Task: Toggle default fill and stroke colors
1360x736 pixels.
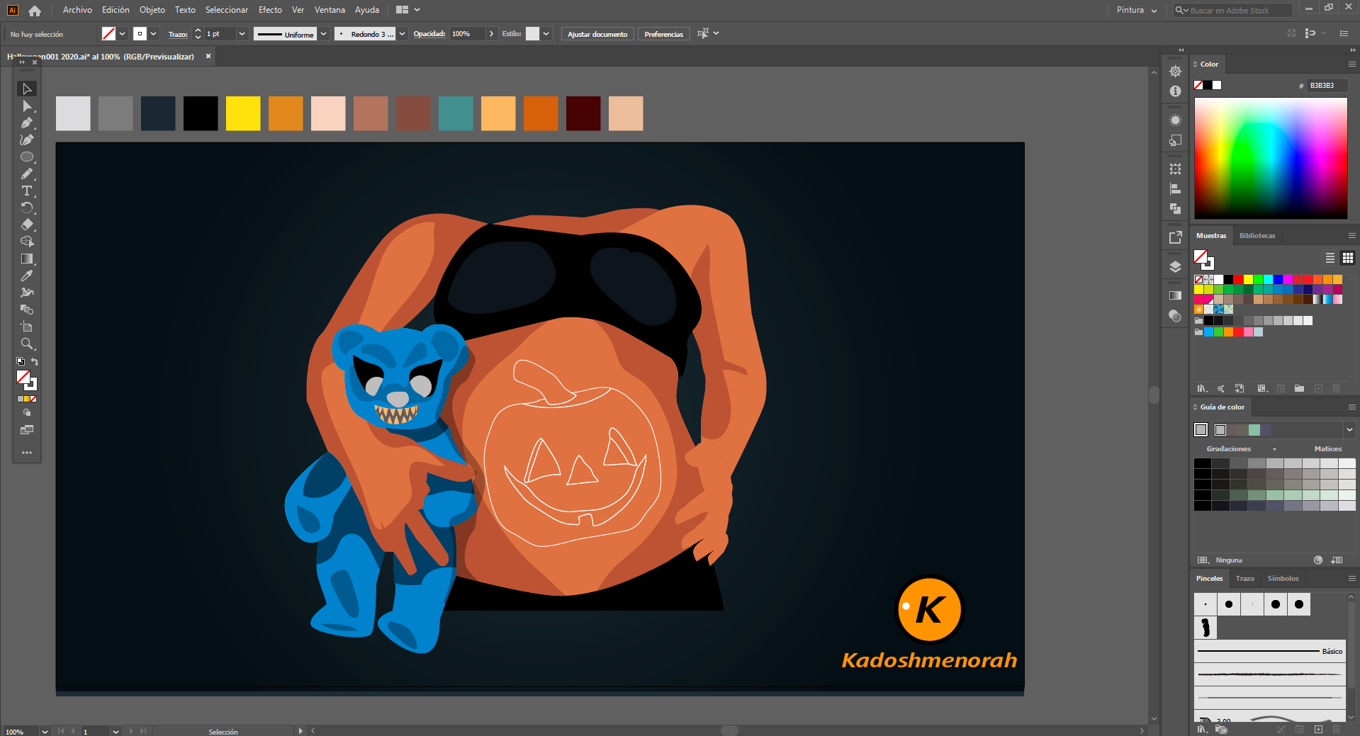Action: [21, 361]
